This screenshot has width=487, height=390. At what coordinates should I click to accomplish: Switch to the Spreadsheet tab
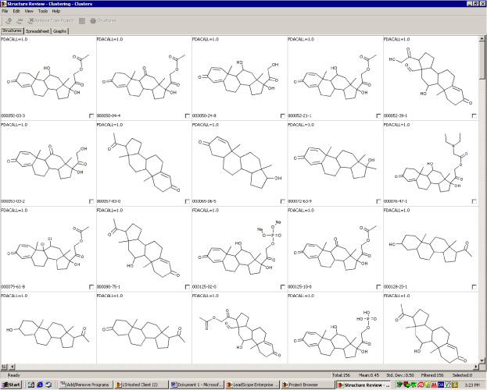pyautogui.click(x=38, y=30)
